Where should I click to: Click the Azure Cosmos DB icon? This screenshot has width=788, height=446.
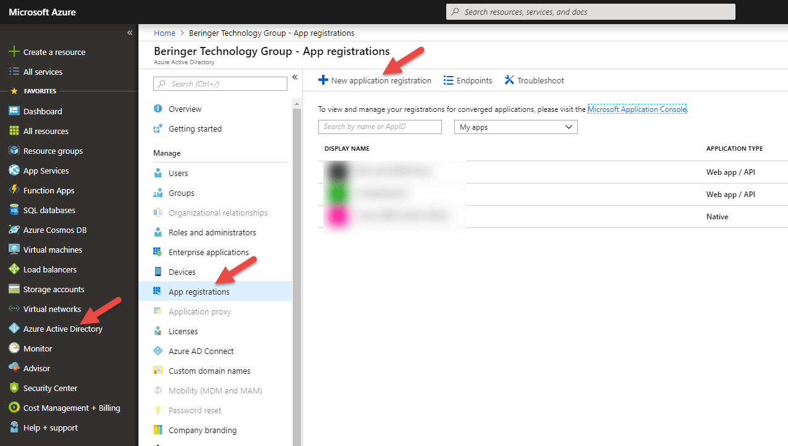[x=14, y=230]
